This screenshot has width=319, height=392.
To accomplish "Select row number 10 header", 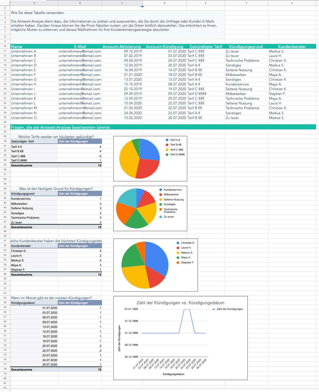I will coord(5,46).
